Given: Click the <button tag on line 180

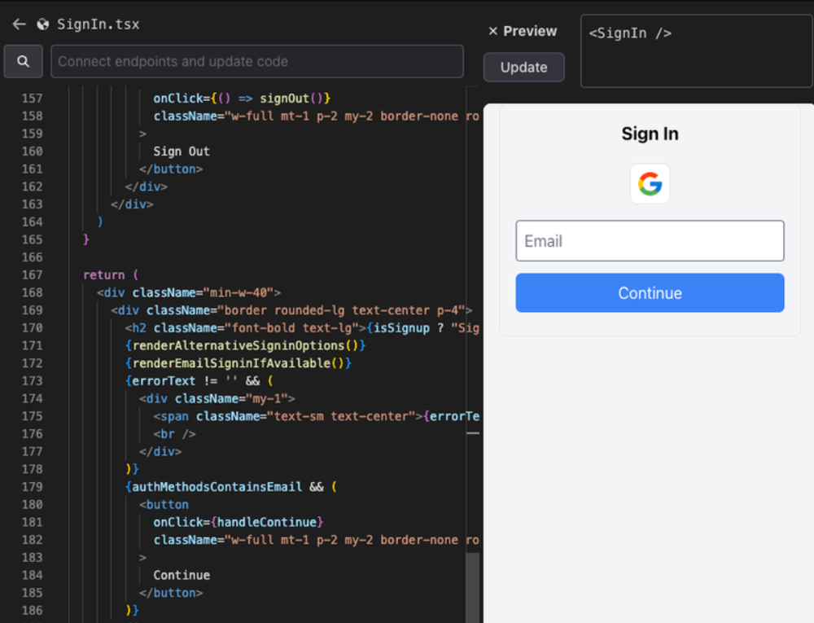Looking at the screenshot, I should [164, 504].
